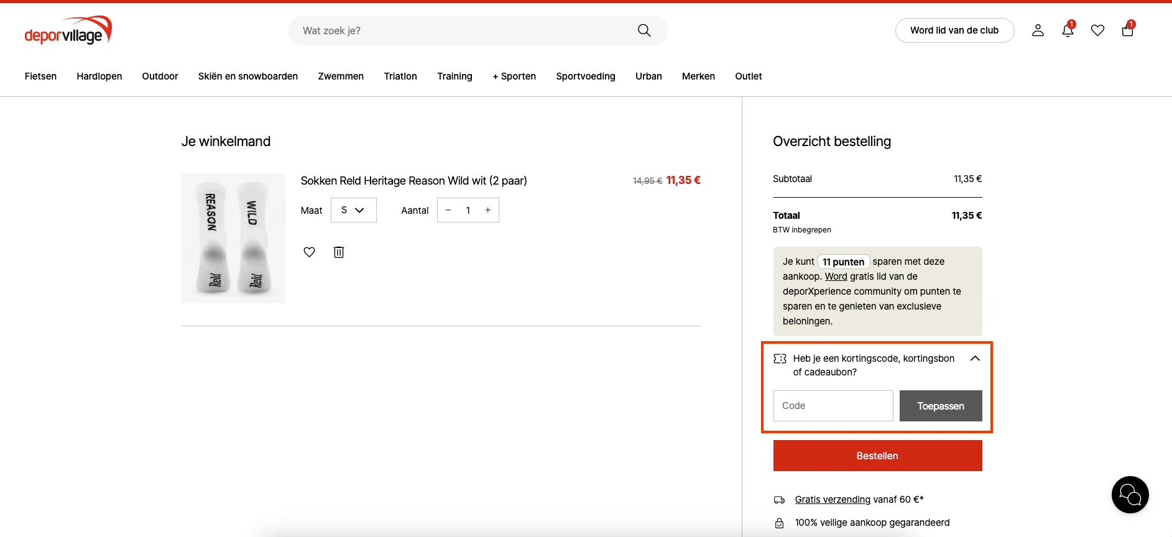Open the chat support bubble
The height and width of the screenshot is (537, 1172).
pyautogui.click(x=1130, y=495)
